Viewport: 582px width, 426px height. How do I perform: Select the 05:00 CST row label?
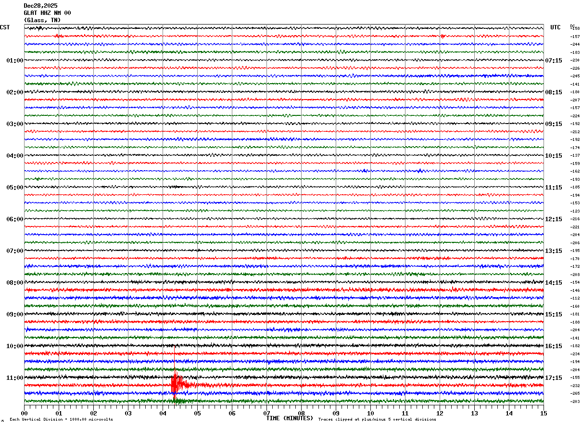coord(15,188)
